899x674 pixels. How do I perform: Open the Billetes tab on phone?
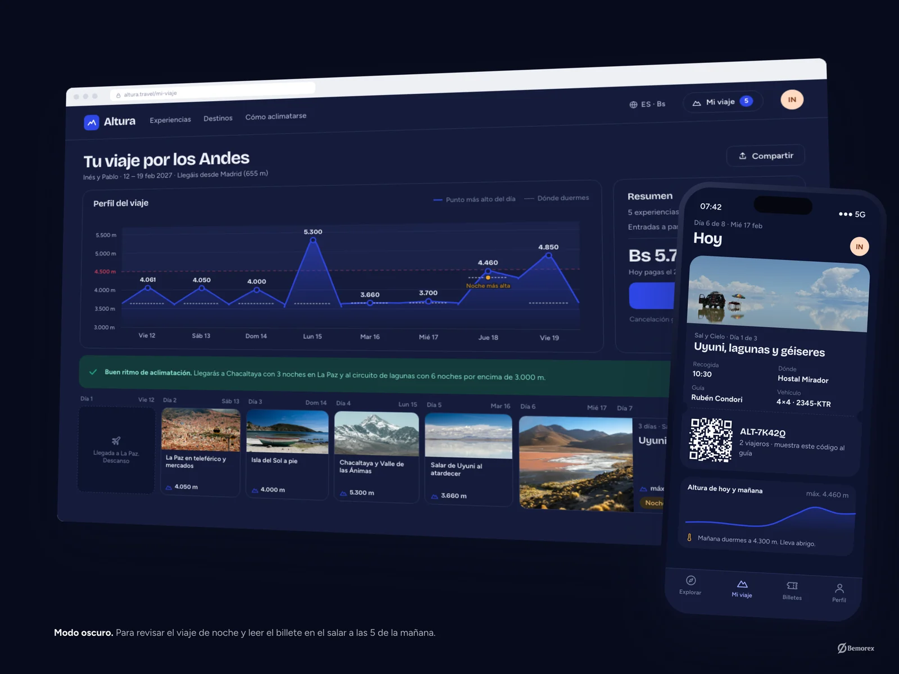(x=792, y=591)
